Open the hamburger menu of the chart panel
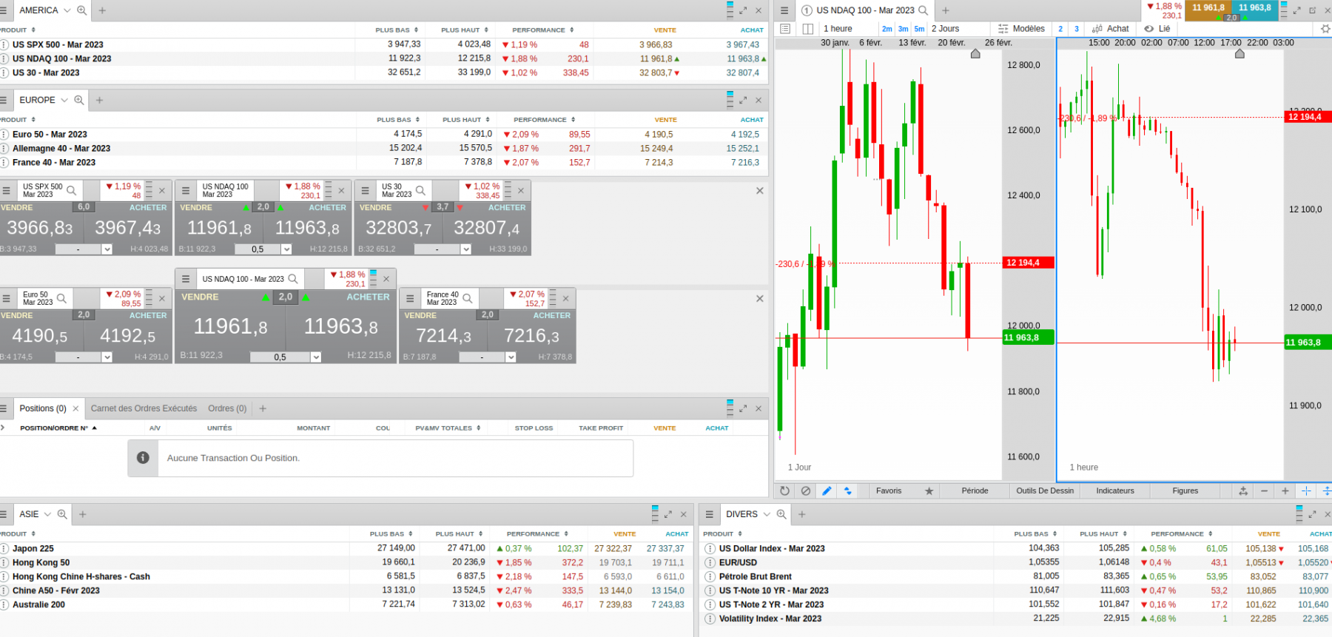Viewport: 1332px width, 637px height. point(784,10)
